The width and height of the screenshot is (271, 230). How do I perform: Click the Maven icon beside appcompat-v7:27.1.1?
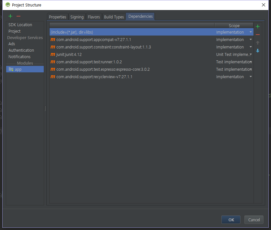(x=53, y=40)
